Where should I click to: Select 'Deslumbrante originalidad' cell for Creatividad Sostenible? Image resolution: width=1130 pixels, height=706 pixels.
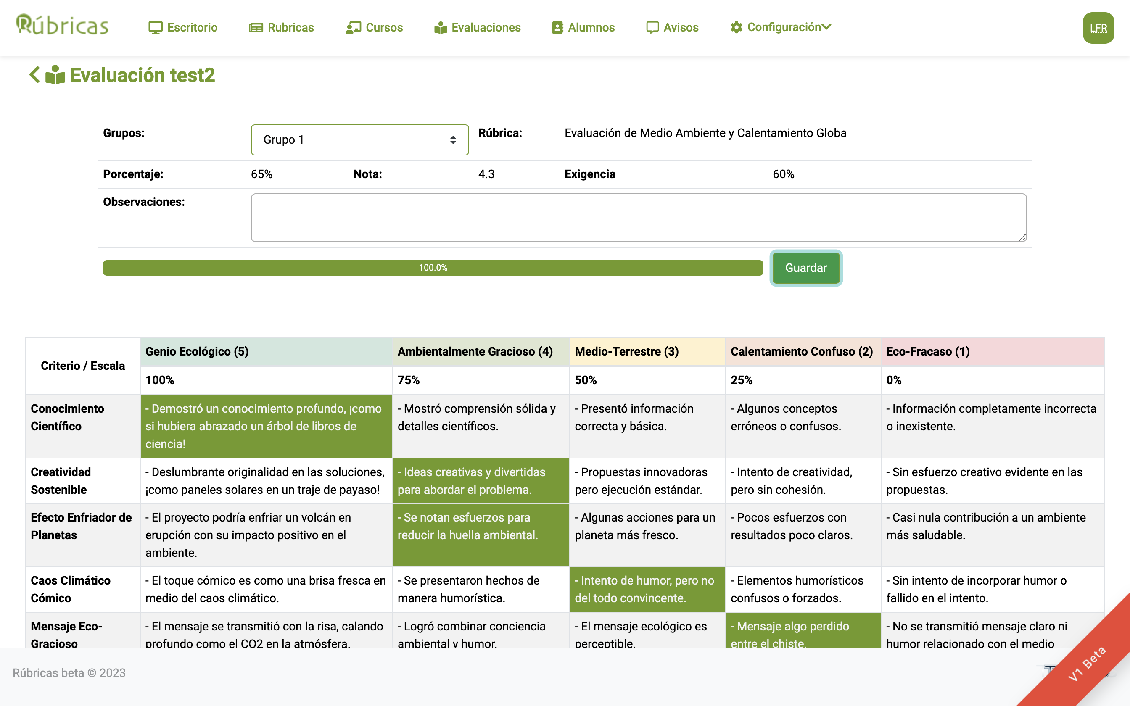[266, 480]
